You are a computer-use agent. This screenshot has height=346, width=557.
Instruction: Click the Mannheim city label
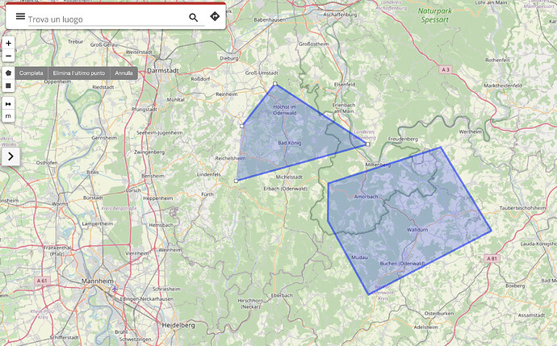click(x=98, y=281)
